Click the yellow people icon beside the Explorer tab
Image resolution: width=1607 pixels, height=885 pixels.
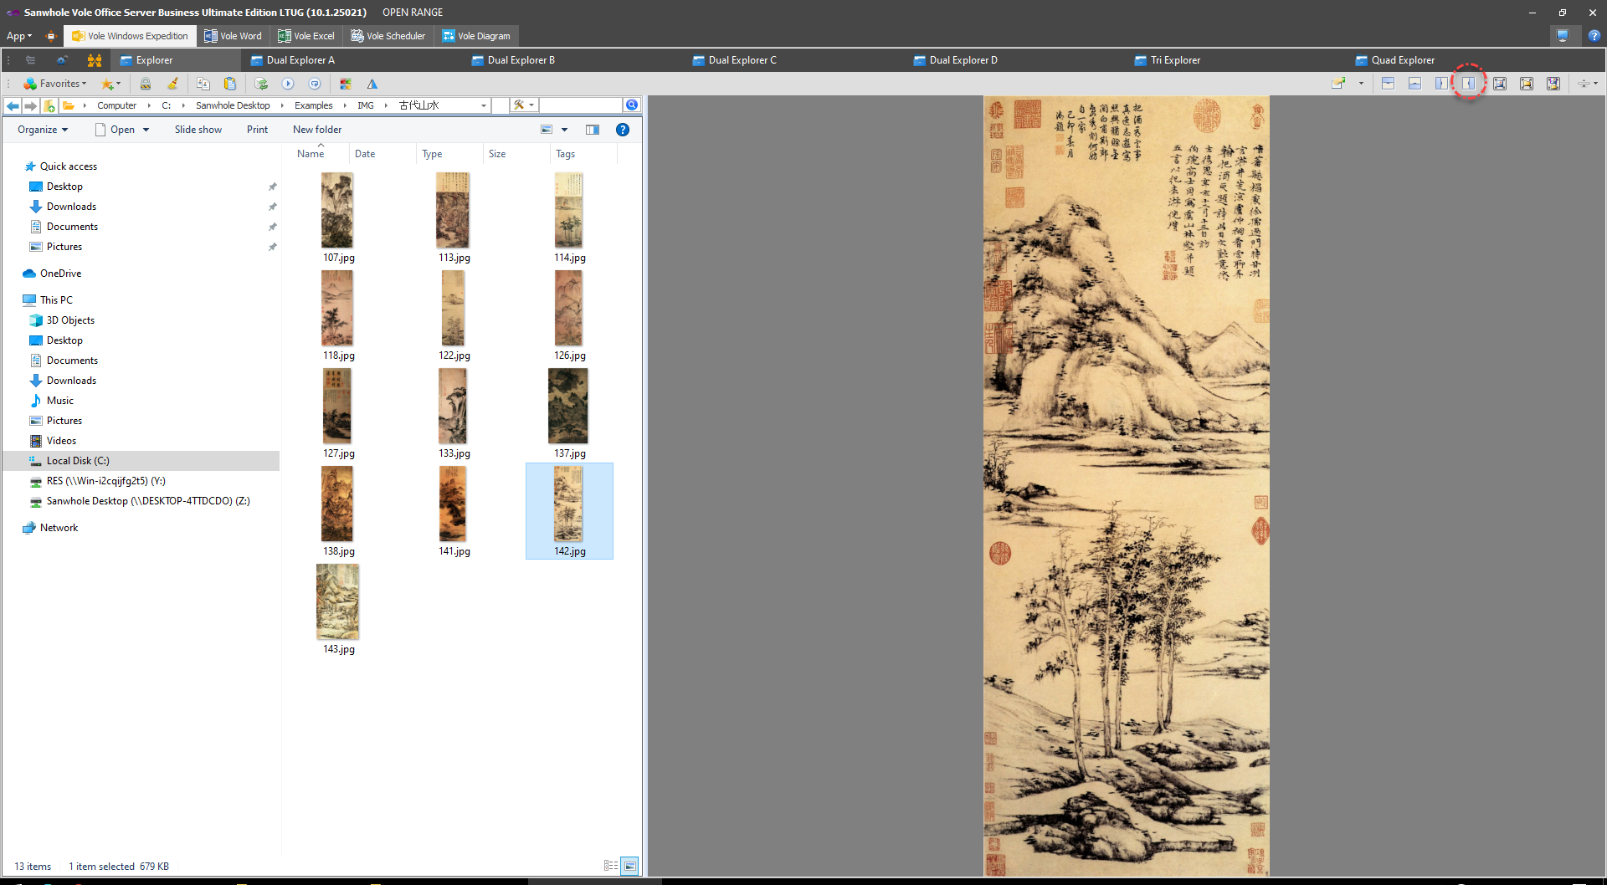tap(95, 60)
